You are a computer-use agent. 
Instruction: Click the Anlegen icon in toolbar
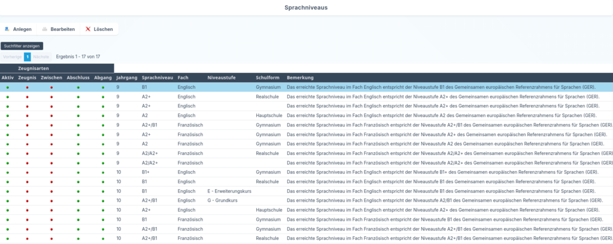click(x=7, y=29)
